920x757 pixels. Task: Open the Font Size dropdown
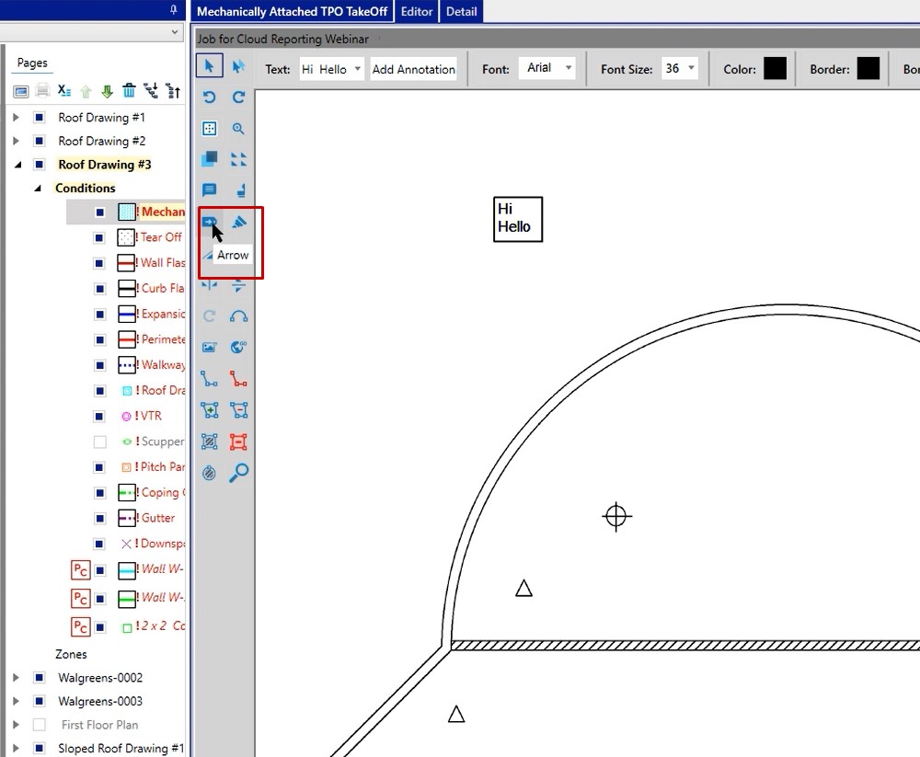coord(680,69)
